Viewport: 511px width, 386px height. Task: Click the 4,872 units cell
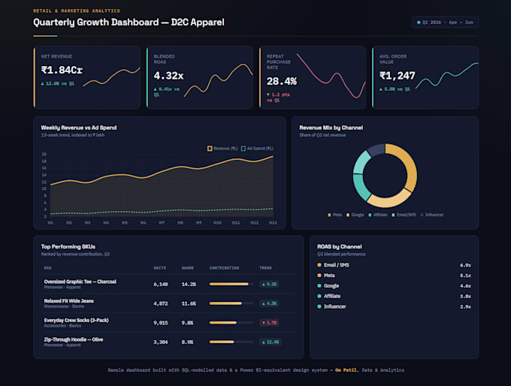161,303
